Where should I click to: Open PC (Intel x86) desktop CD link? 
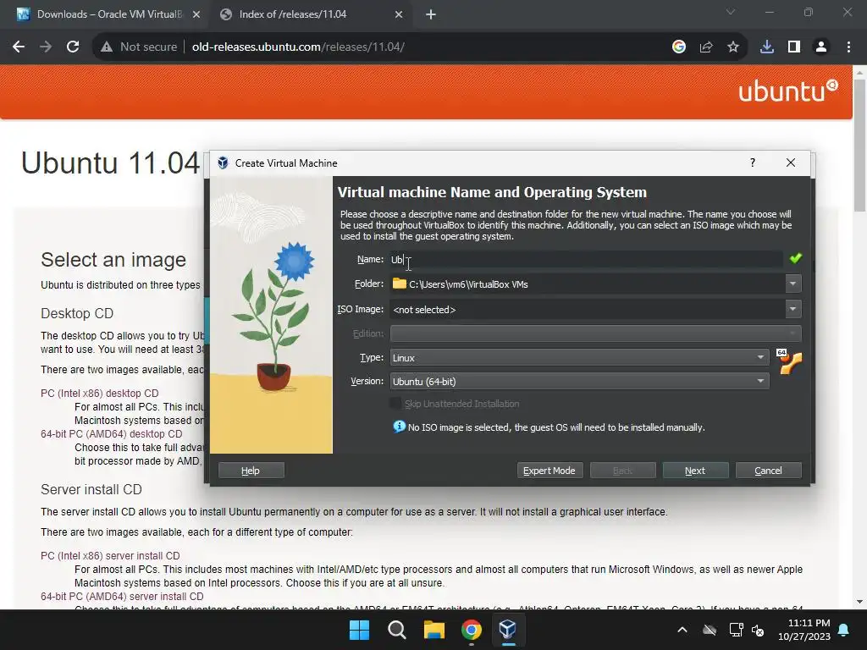(x=100, y=393)
